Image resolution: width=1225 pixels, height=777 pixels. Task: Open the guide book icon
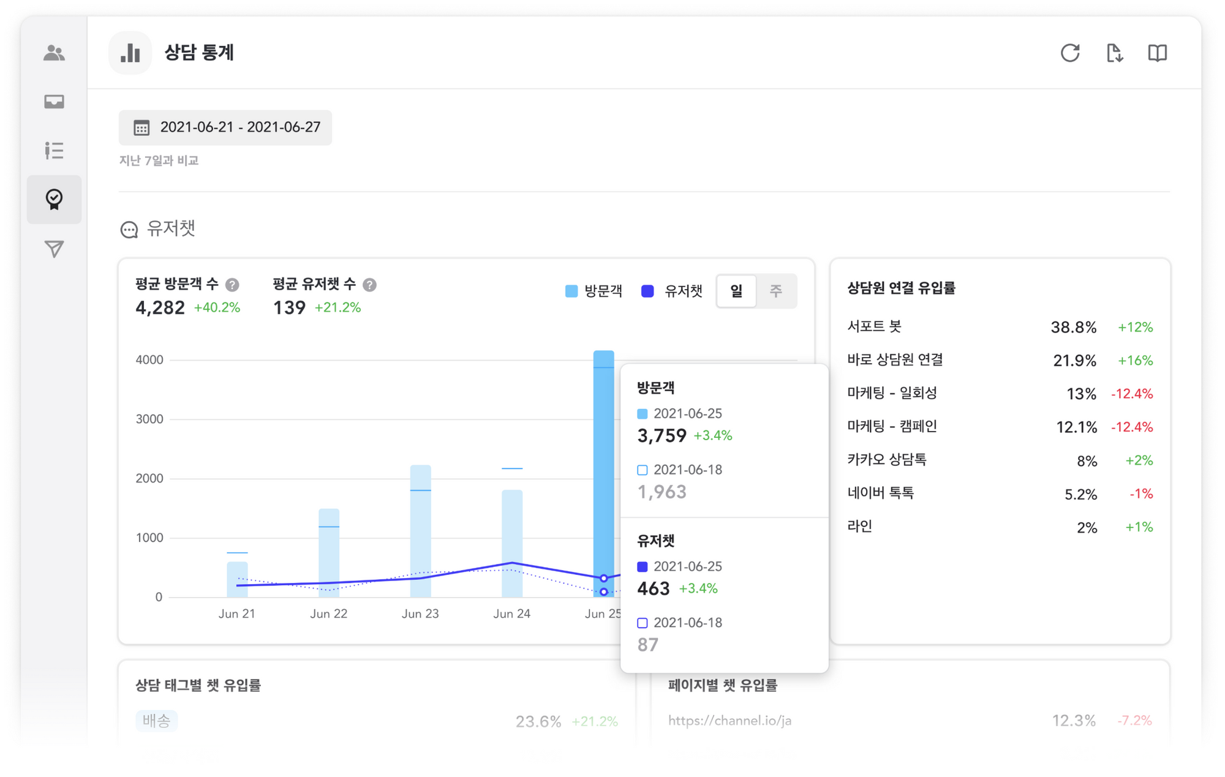click(1157, 53)
